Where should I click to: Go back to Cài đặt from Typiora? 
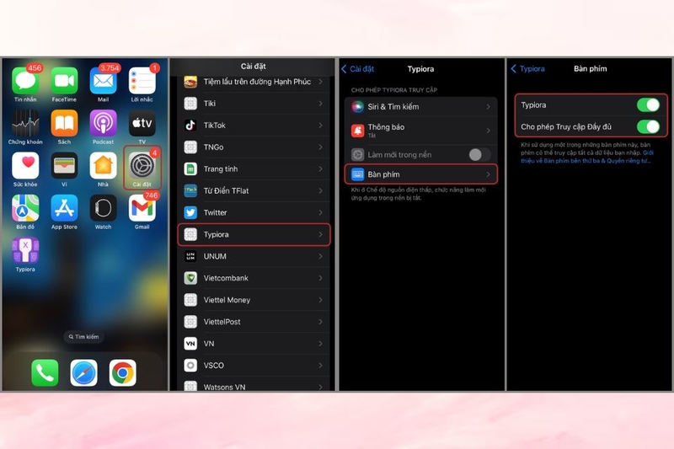coord(357,69)
